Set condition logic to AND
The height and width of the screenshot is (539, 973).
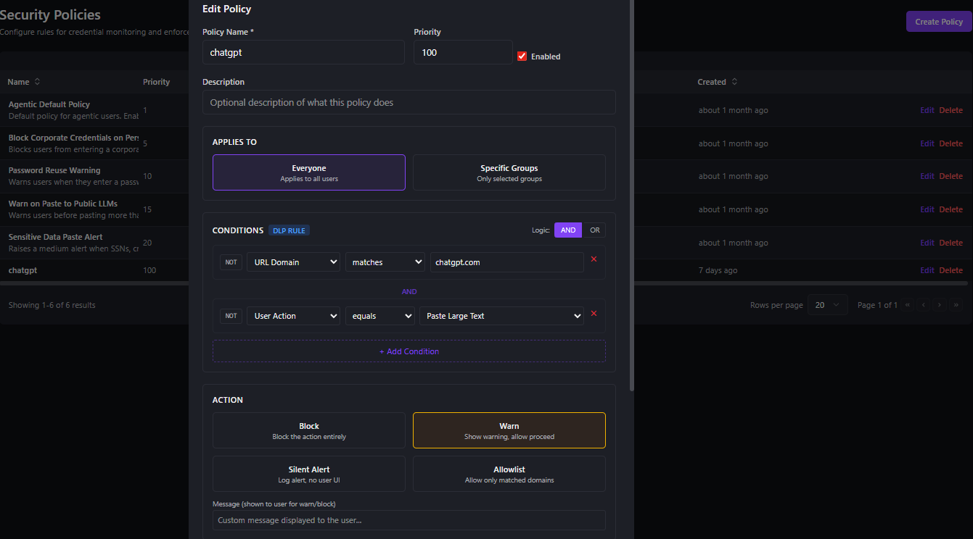point(568,230)
